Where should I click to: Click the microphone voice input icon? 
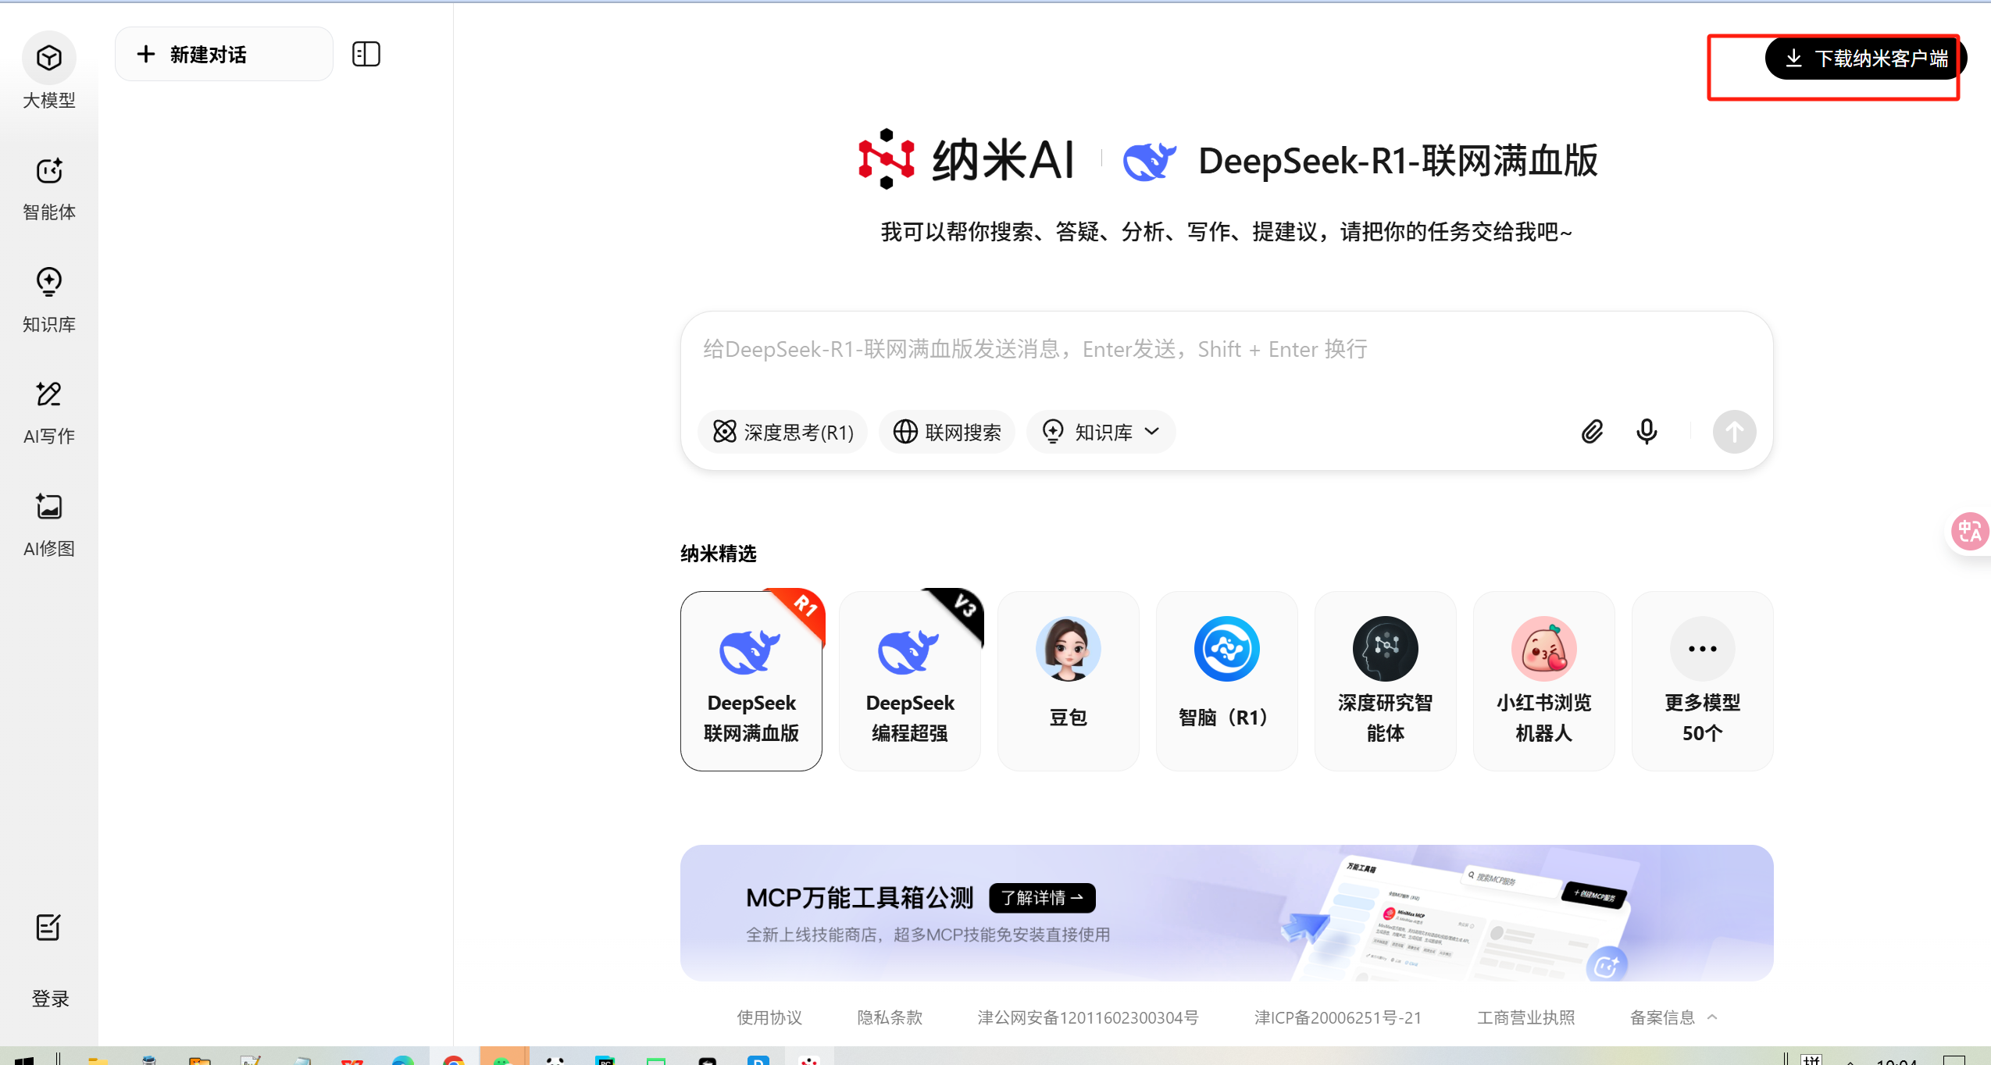(1646, 432)
